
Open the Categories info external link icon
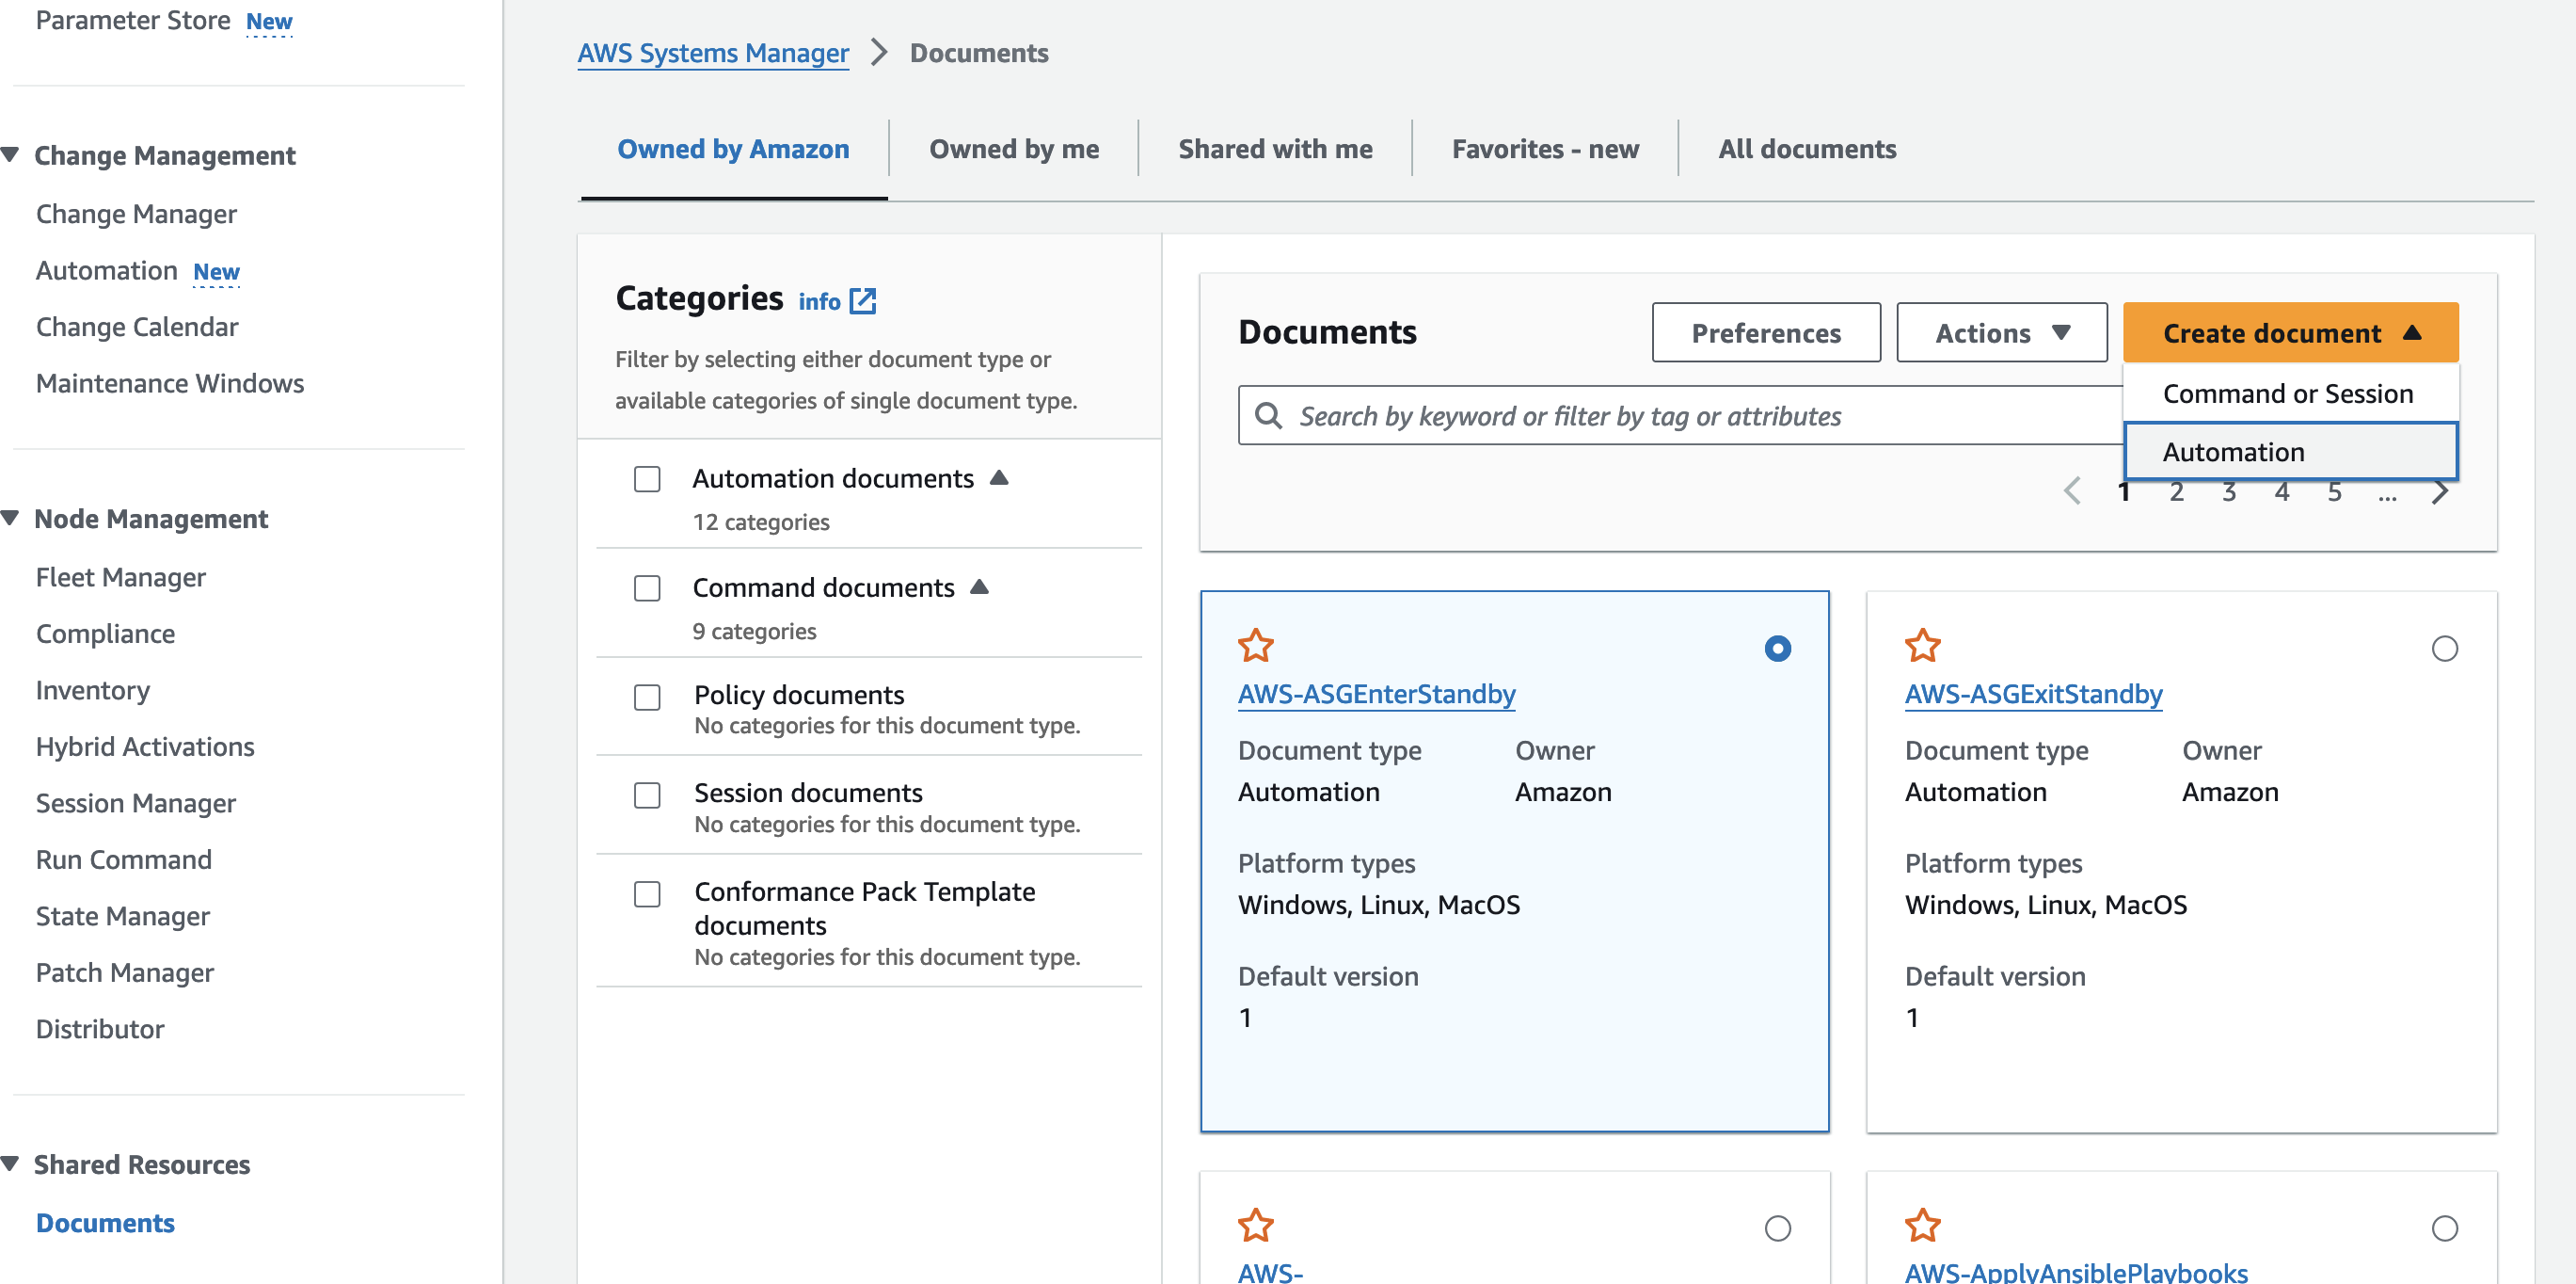862,301
